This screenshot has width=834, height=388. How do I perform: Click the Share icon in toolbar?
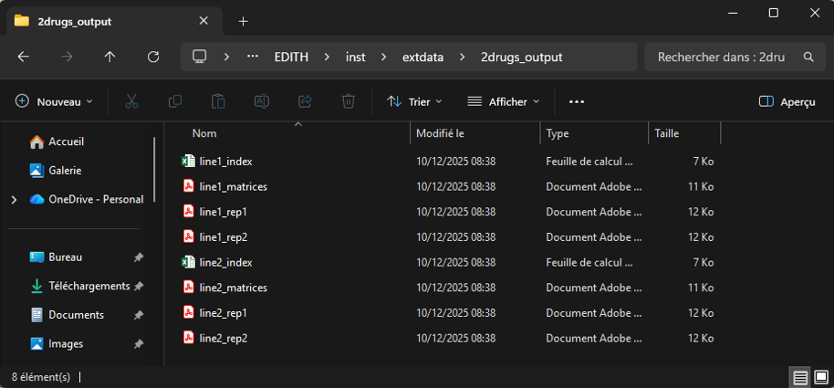tap(306, 101)
